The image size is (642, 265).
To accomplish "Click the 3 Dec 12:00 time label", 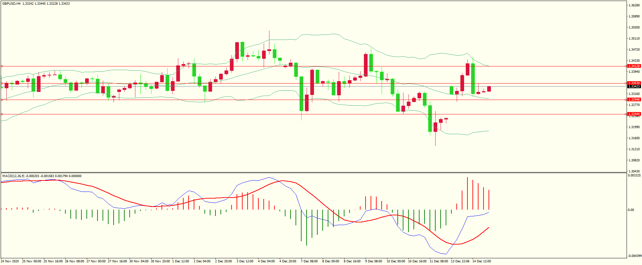I will pos(245,261).
